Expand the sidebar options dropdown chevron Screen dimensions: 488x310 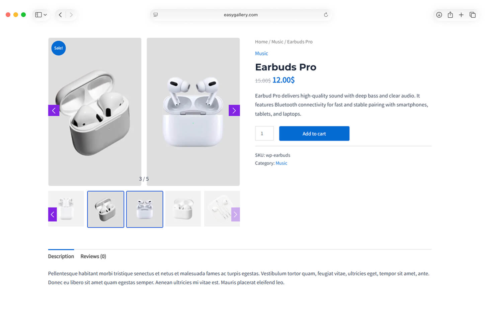45,15
